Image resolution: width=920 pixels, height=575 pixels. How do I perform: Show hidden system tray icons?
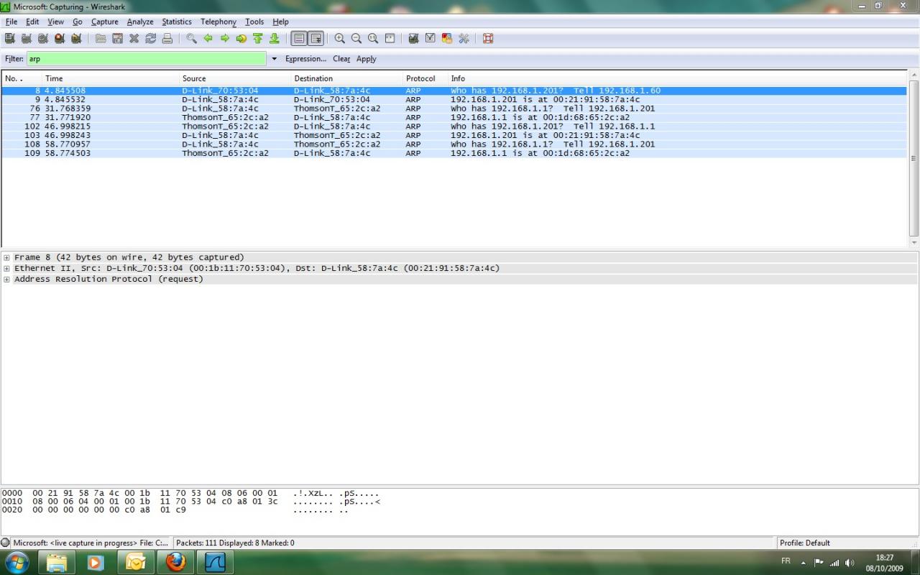coord(803,563)
